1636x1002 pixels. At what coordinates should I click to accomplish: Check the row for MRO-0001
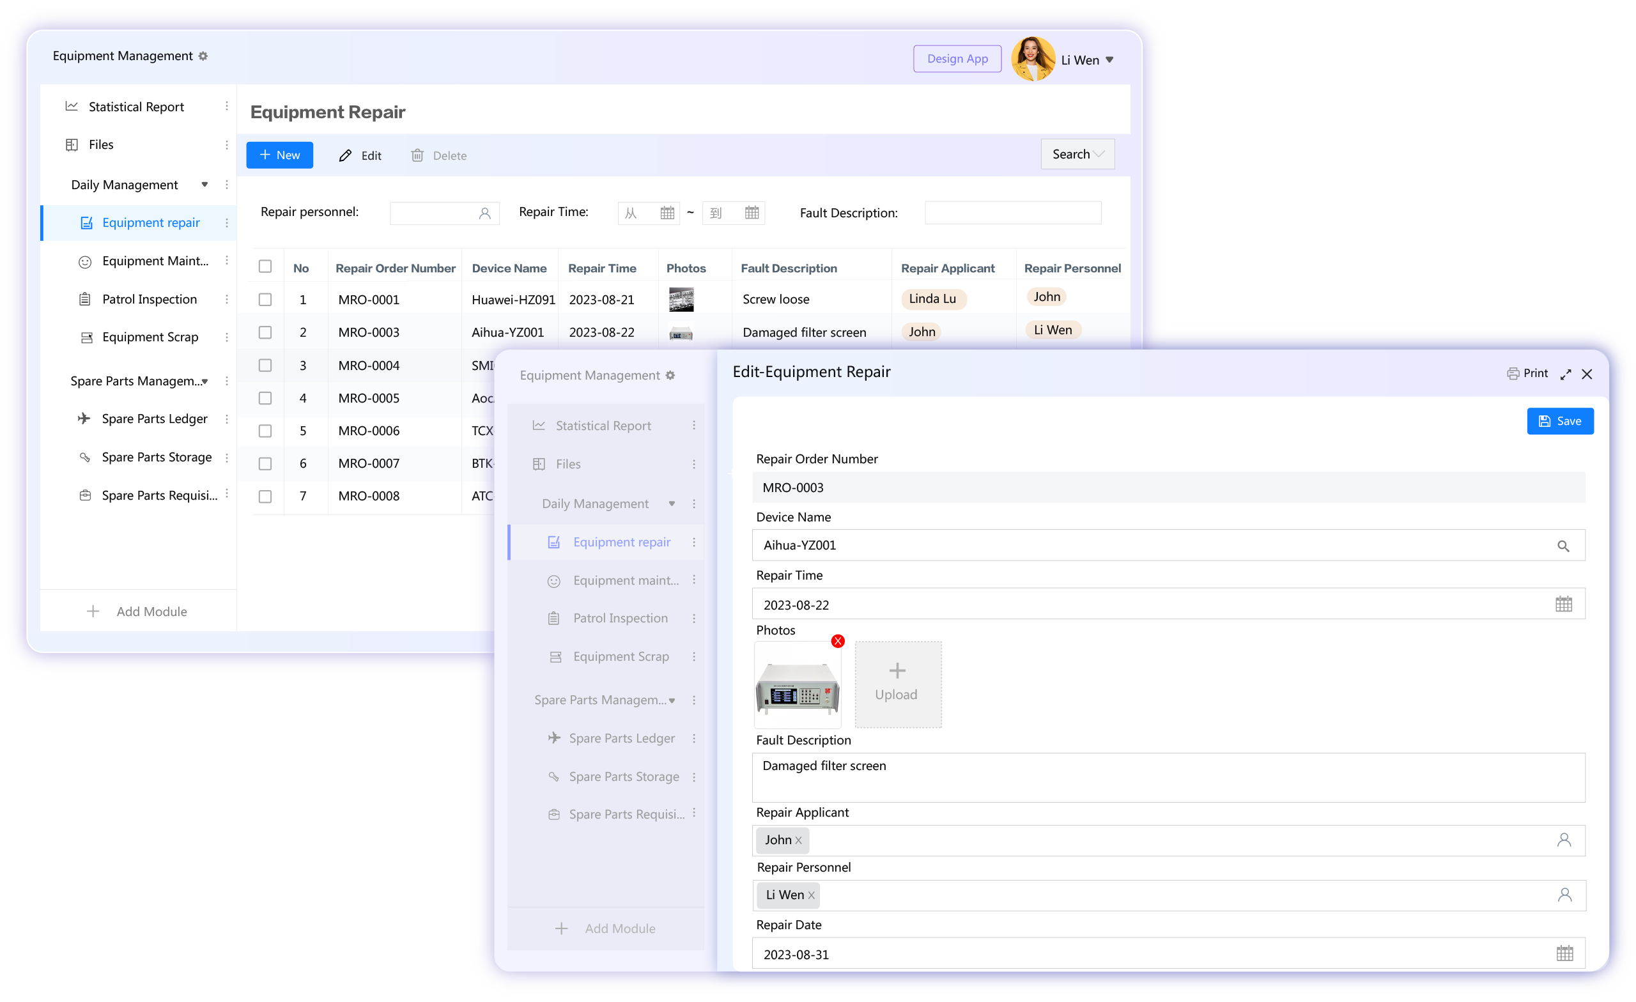[265, 300]
